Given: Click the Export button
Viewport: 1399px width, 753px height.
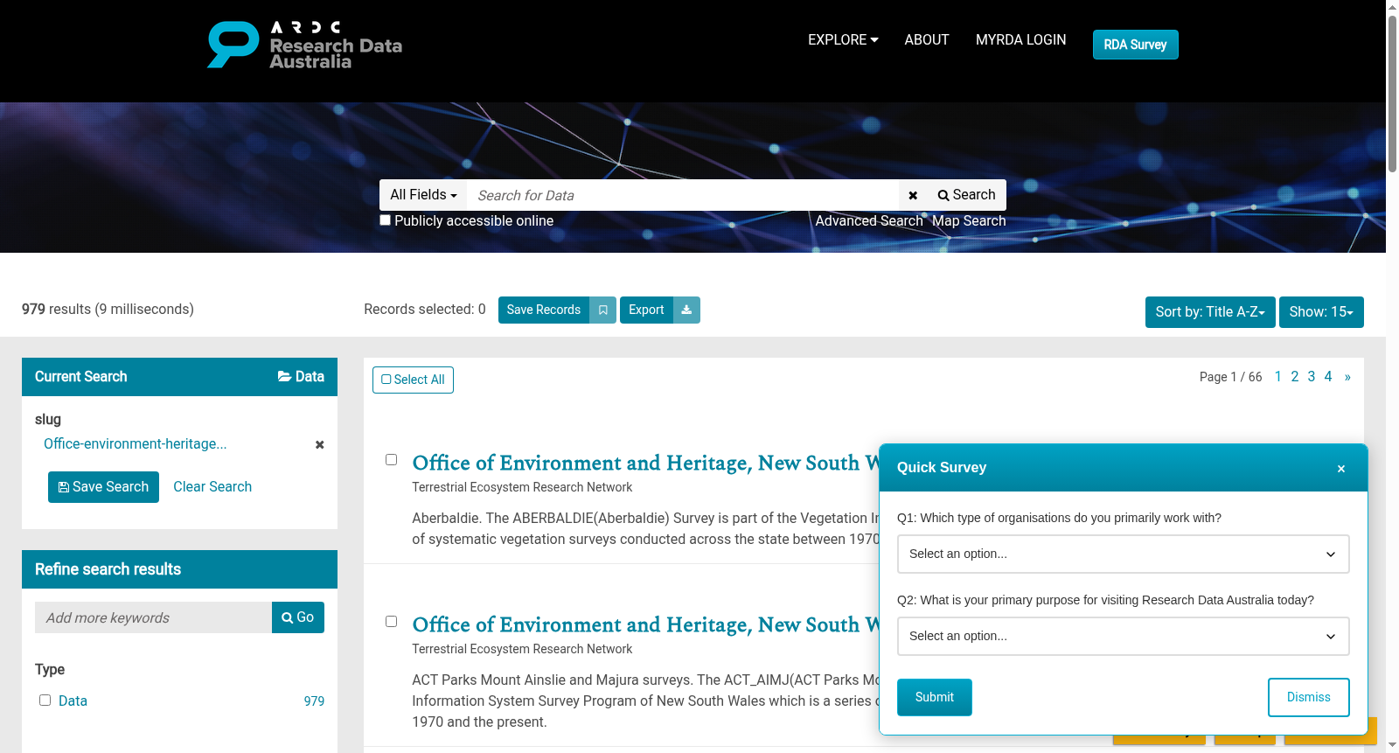Looking at the screenshot, I should pyautogui.click(x=646, y=310).
